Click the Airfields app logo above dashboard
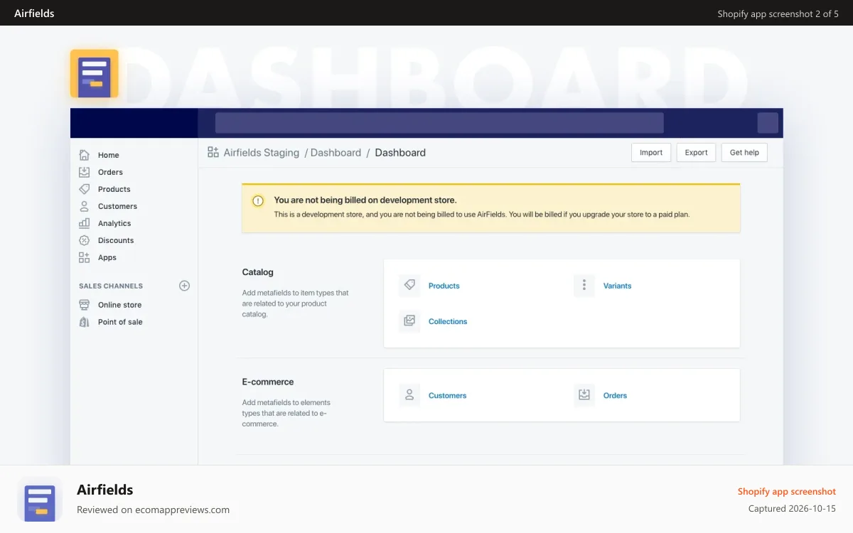Viewport: 853px width, 533px height. (94, 73)
